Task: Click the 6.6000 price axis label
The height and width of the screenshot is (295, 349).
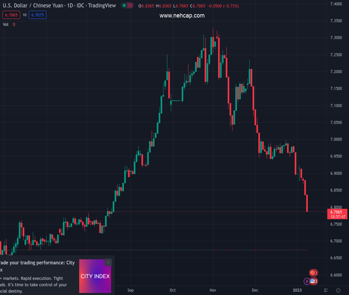Action: click(x=336, y=275)
